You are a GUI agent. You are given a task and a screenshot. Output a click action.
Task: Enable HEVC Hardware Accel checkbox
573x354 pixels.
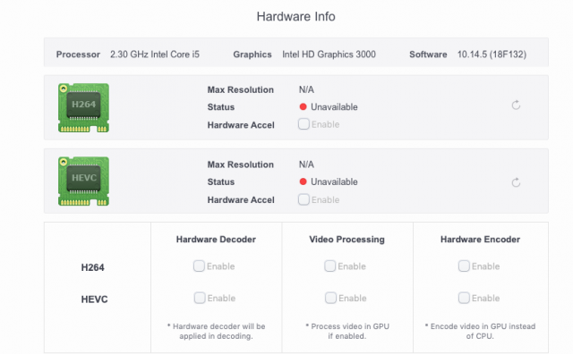(x=304, y=199)
